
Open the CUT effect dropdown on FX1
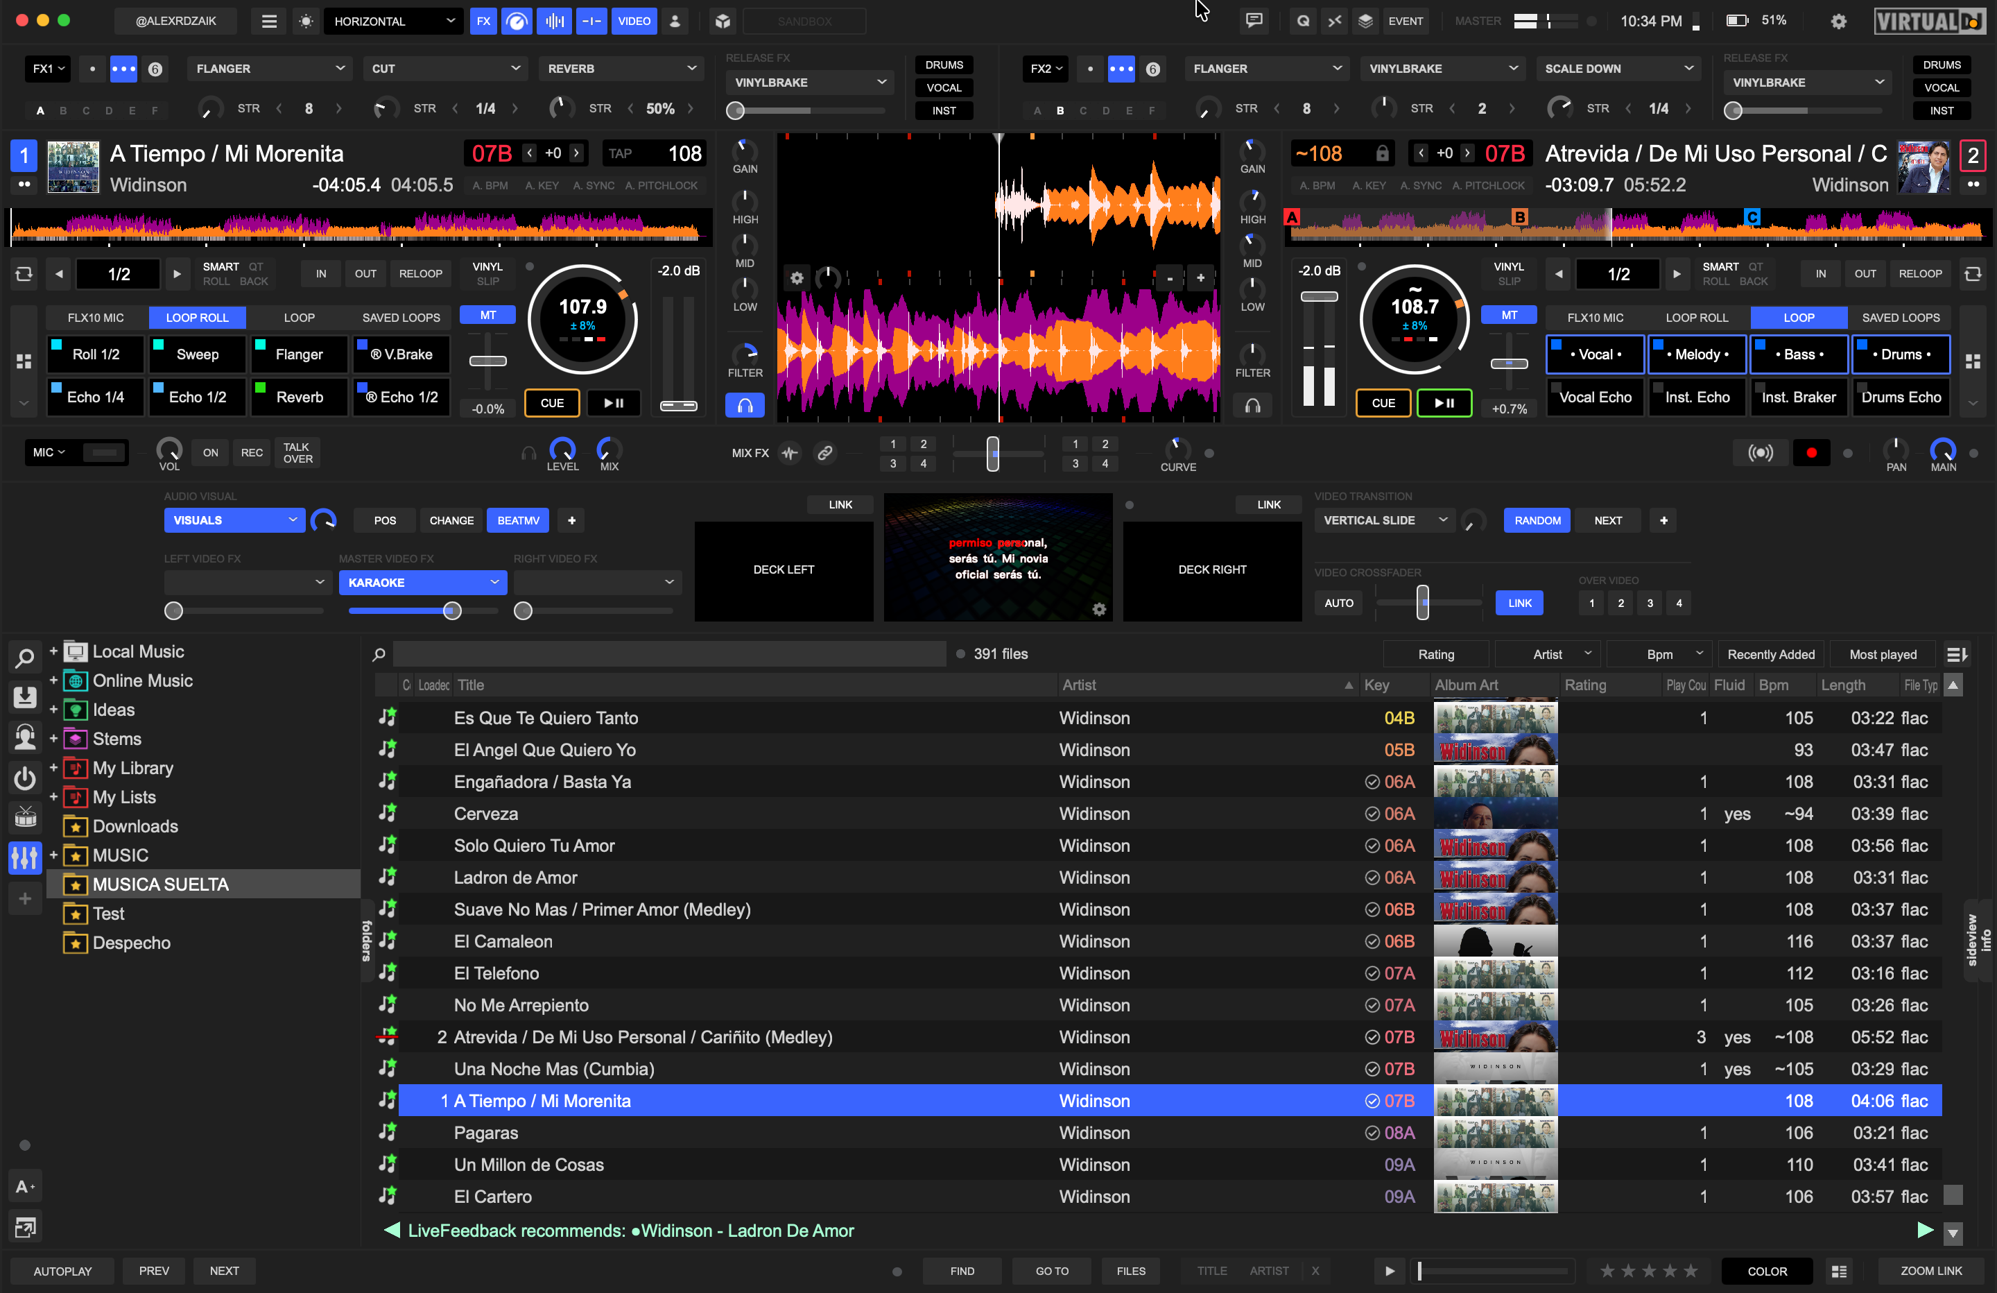tap(444, 69)
